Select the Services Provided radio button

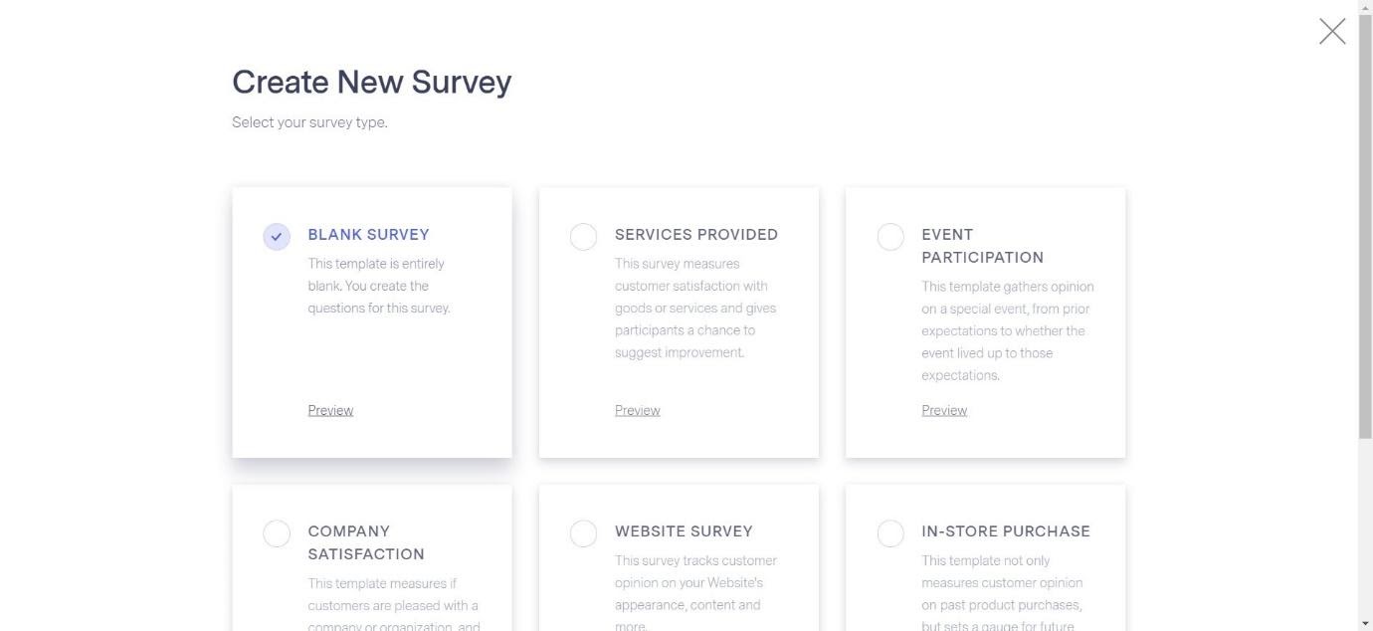[583, 237]
